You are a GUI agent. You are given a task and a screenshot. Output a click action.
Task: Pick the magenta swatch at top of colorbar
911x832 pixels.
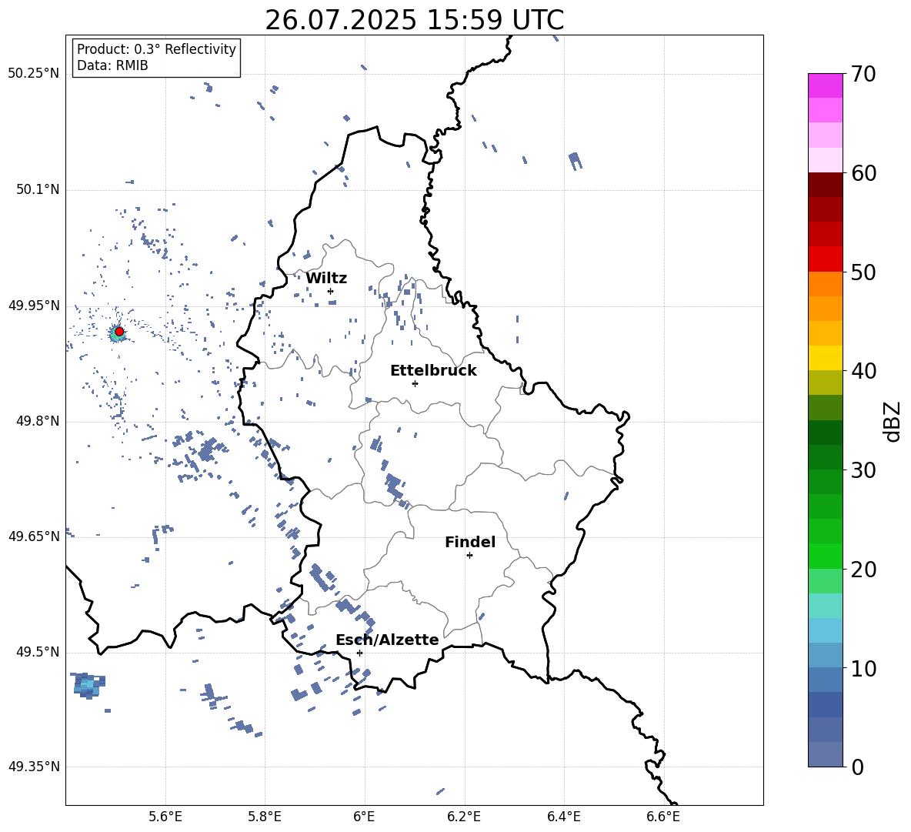825,85
